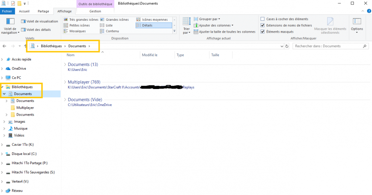Open the Options button in ribbon
Viewport: 372px width, 195px height.
click(x=357, y=24)
